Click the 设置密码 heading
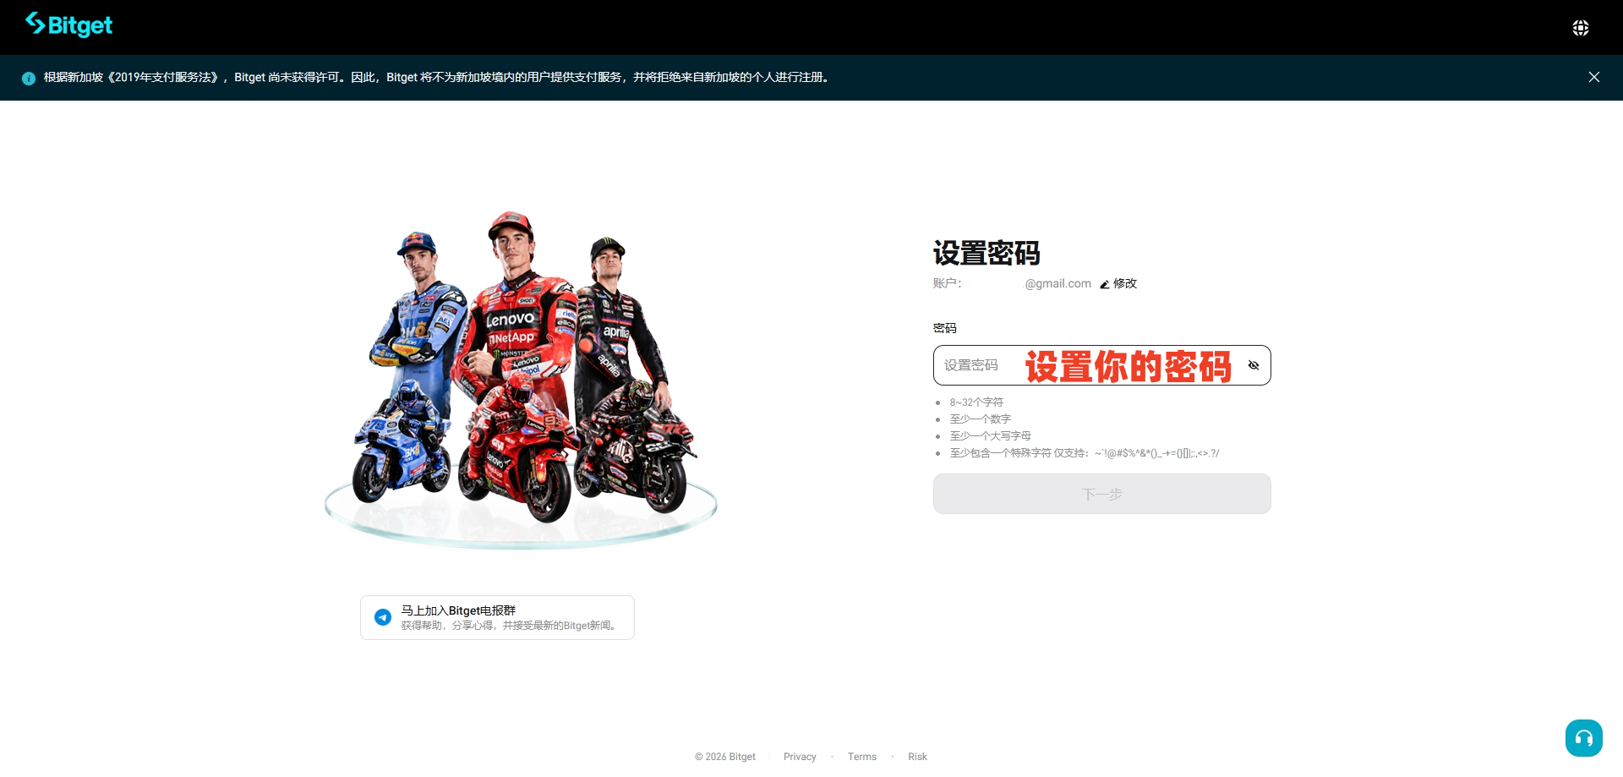 pyautogui.click(x=986, y=253)
